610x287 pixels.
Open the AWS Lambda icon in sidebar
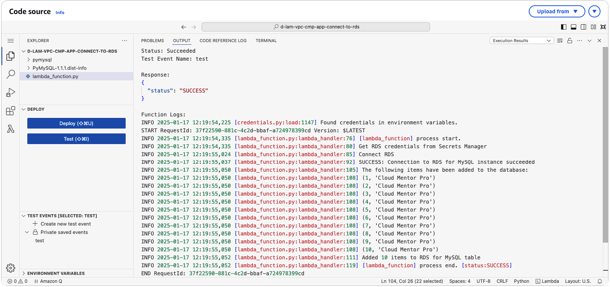pos(11,129)
